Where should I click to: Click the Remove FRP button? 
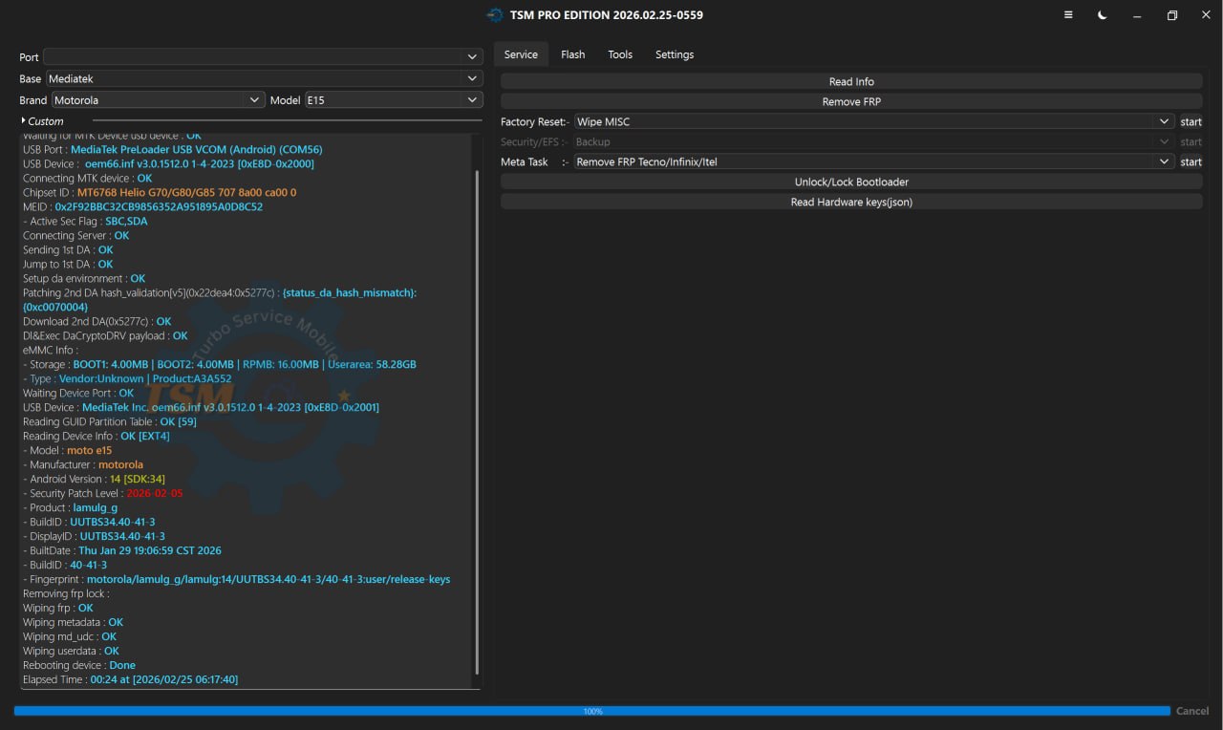click(x=851, y=102)
